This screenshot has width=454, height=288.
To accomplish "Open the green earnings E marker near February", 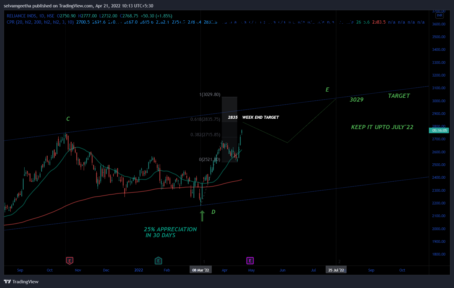I will click(158, 261).
